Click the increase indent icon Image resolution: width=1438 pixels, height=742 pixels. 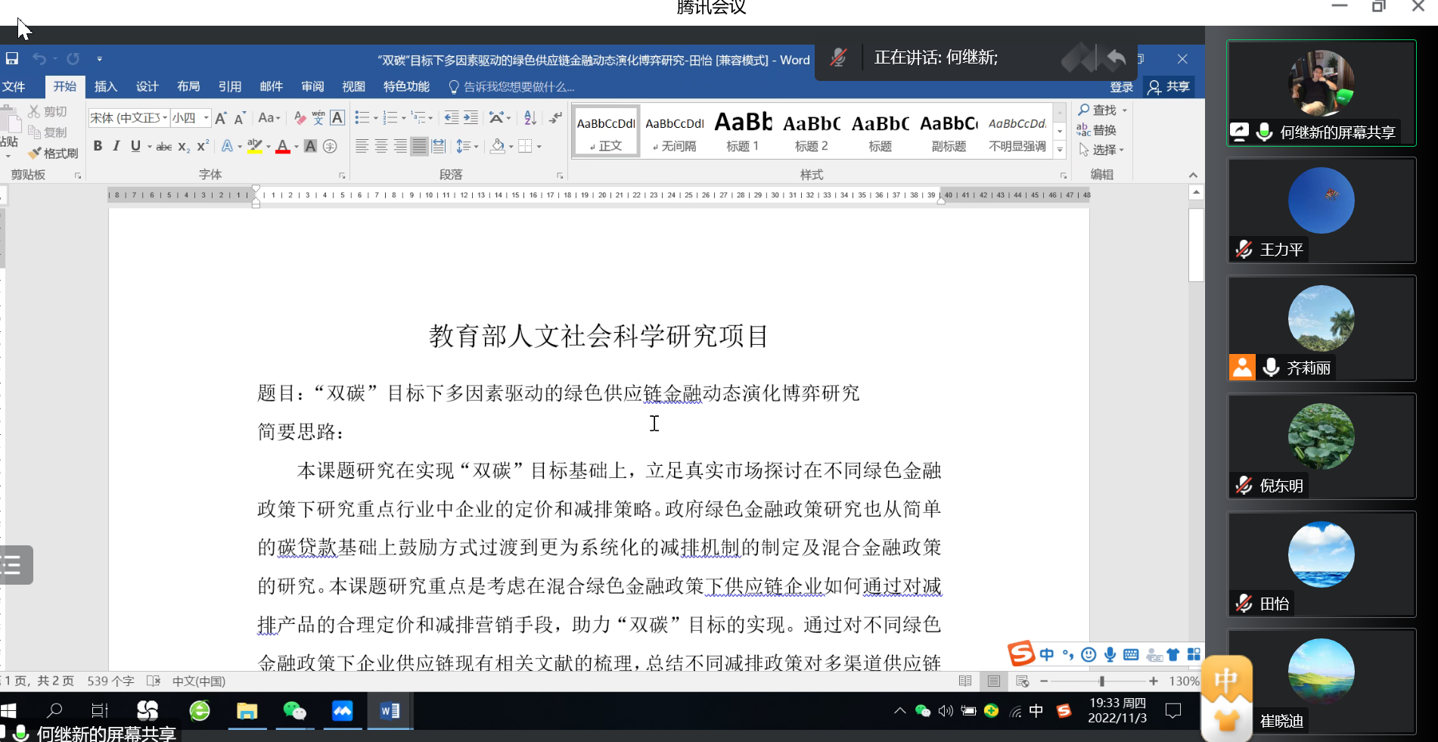(x=471, y=117)
